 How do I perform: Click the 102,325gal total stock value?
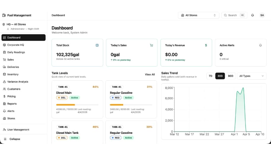pyautogui.click(x=68, y=55)
